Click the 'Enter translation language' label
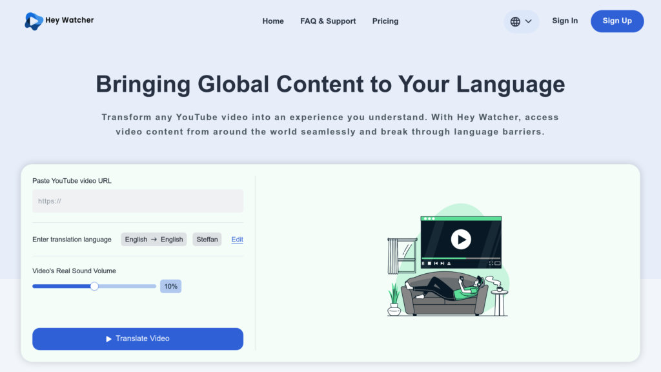Screen dimensions: 661x372 [x=72, y=239]
